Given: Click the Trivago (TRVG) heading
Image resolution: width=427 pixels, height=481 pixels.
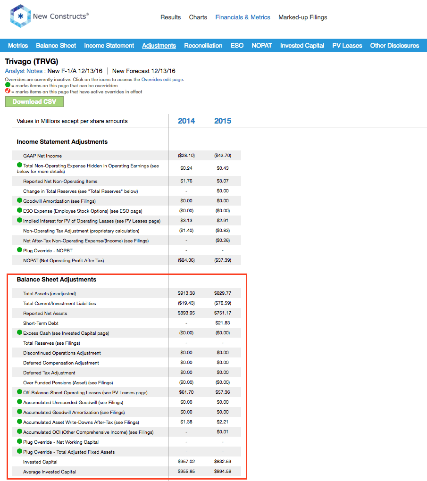Looking at the screenshot, I should (32, 61).
